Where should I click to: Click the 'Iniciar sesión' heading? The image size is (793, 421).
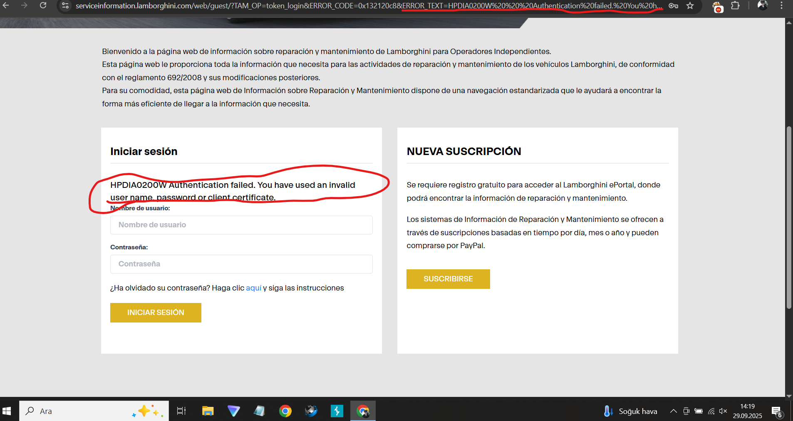pyautogui.click(x=144, y=151)
